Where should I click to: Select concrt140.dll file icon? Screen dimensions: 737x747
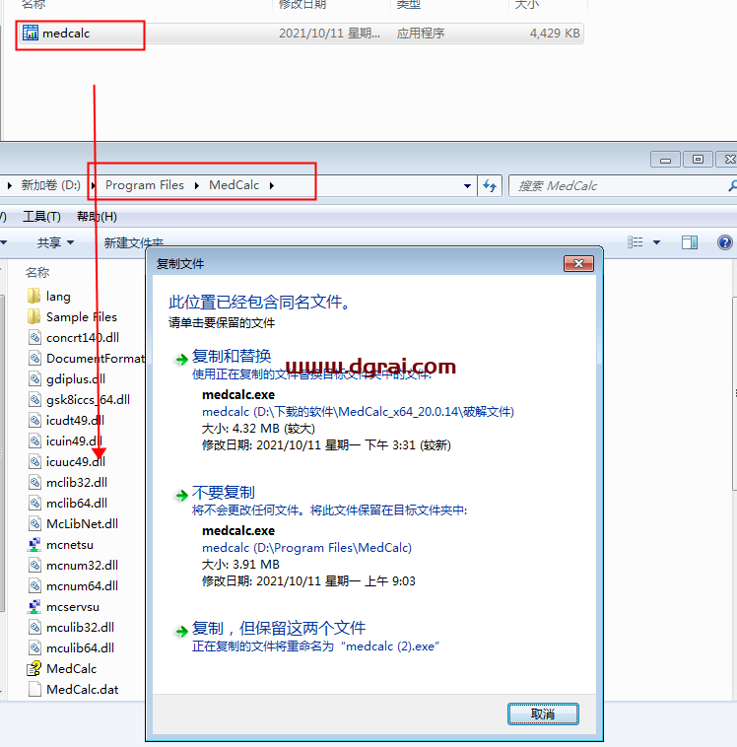(34, 338)
